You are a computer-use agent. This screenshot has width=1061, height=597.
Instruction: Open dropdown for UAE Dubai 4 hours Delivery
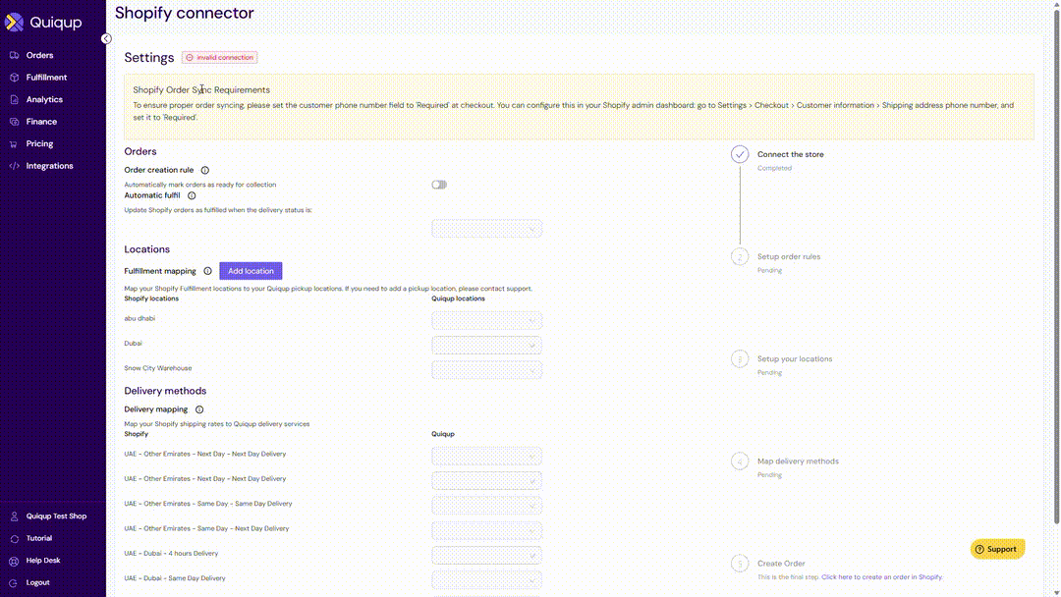pyautogui.click(x=486, y=556)
